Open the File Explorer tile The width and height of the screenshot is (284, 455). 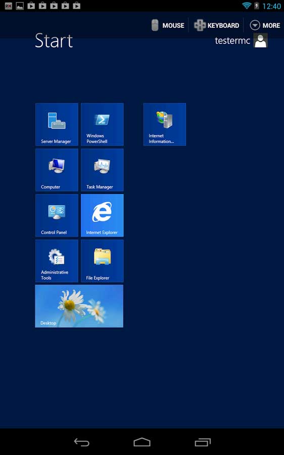(x=102, y=261)
